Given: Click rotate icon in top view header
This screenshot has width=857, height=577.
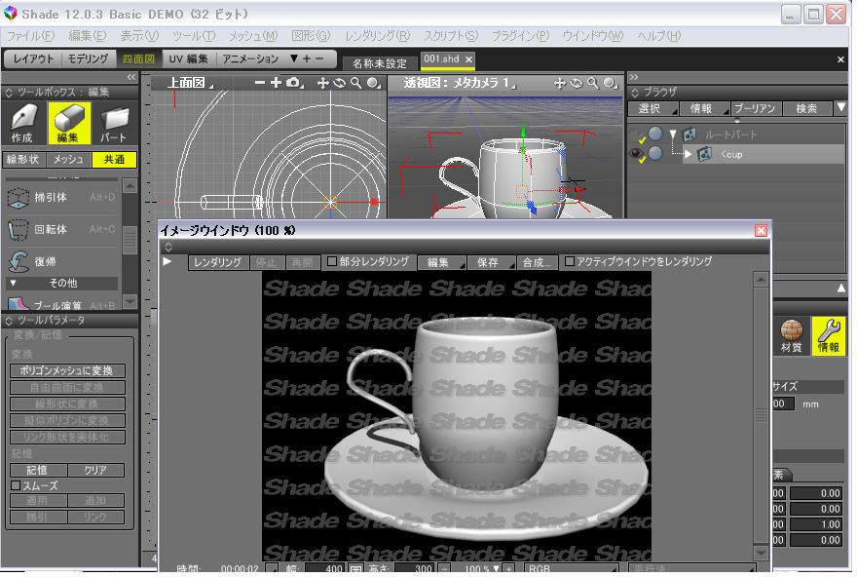Looking at the screenshot, I should (340, 83).
